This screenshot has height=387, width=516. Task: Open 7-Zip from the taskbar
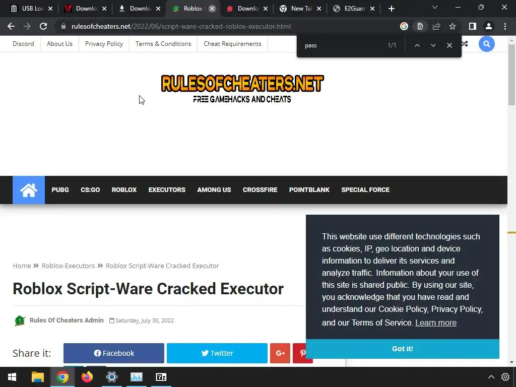161,377
